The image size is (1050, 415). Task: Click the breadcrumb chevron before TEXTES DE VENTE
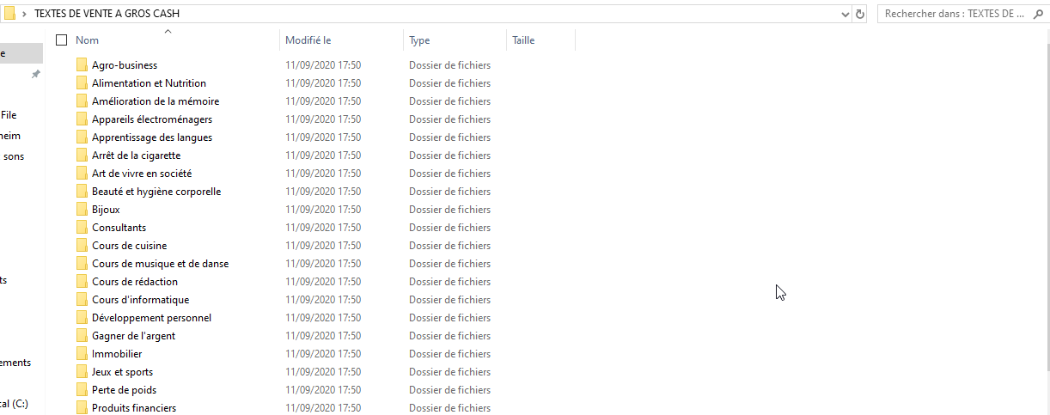coord(24,14)
